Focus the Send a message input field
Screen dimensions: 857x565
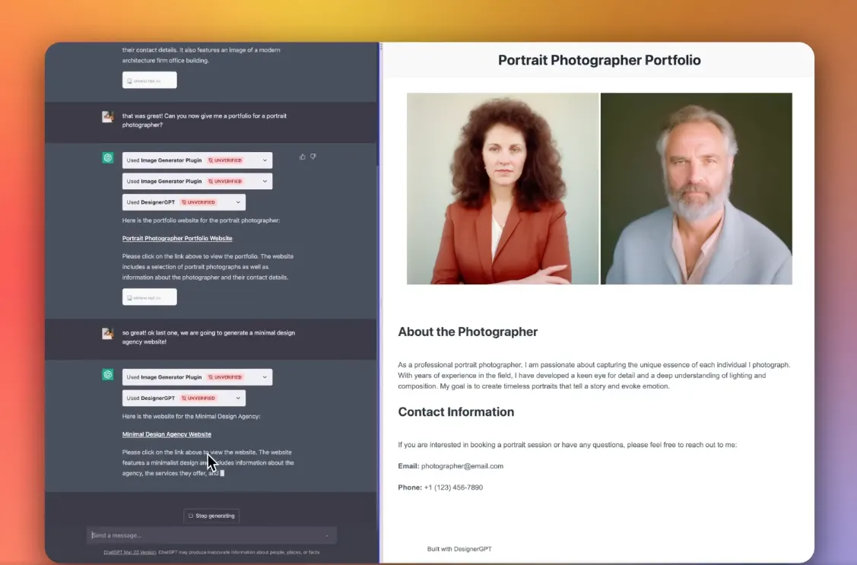(205, 535)
